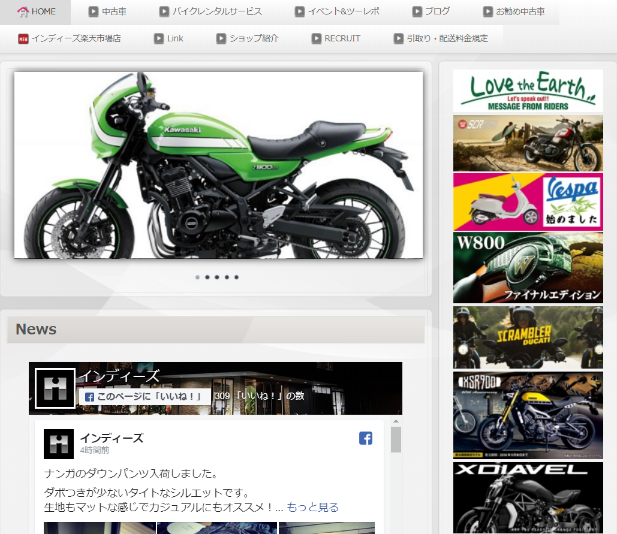The height and width of the screenshot is (534, 617).
Task: Click the Facebook icon on the インディーズ post
Action: tap(365, 438)
